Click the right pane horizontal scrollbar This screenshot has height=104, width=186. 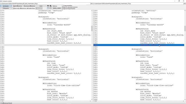coord(139,101)
